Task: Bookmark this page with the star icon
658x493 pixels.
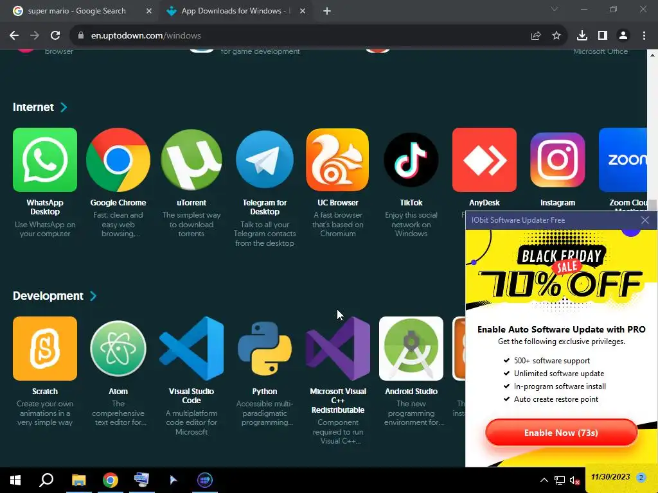Action: tap(556, 36)
